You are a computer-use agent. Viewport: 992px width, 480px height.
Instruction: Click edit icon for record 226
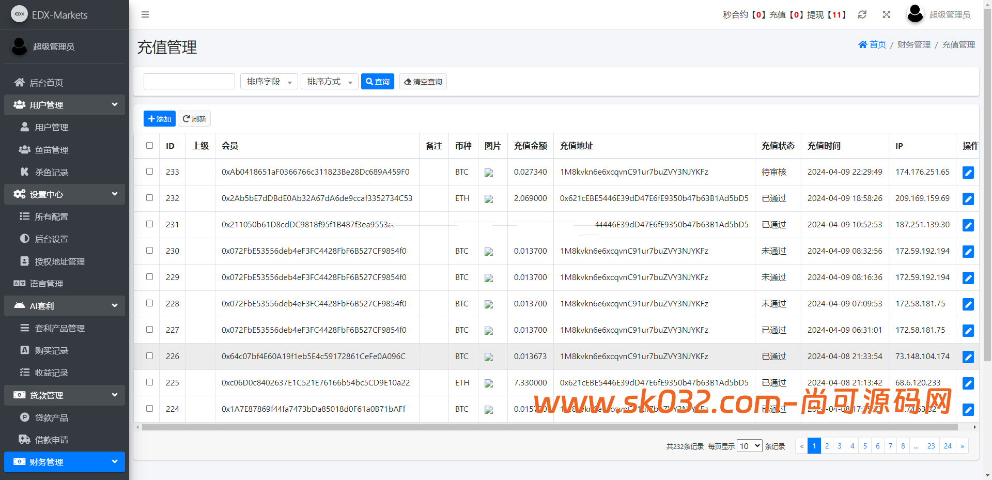click(968, 357)
